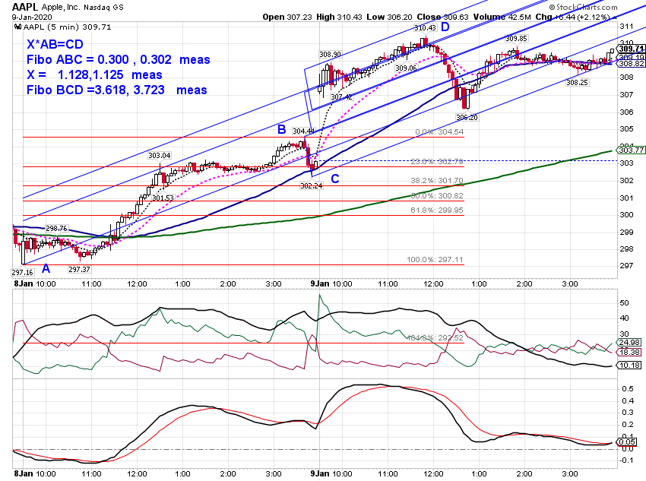Click the large AAPL ticker title
Image resolution: width=646 pixels, height=481 pixels.
[25, 7]
